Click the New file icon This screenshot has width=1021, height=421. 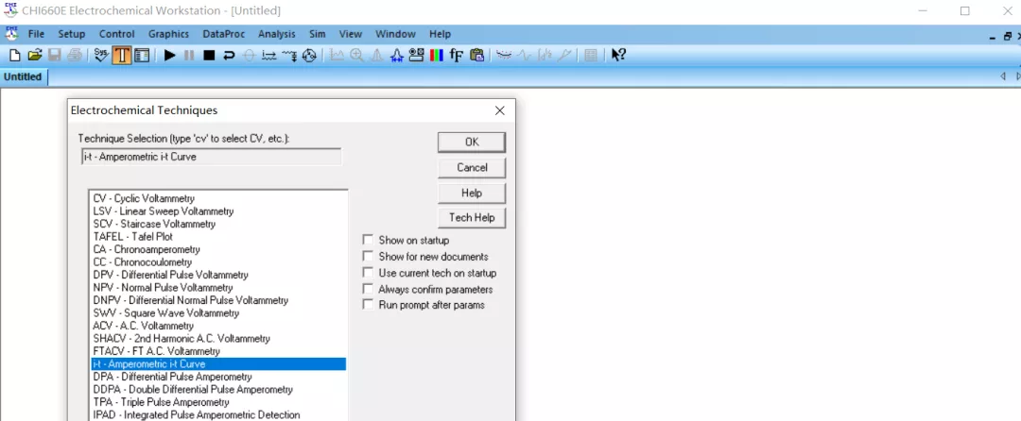14,56
